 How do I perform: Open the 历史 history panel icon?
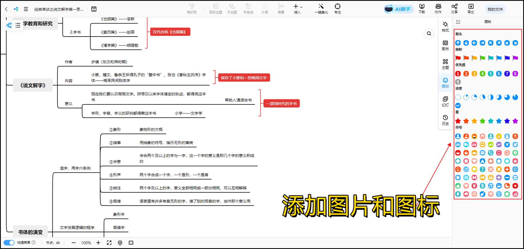445,120
